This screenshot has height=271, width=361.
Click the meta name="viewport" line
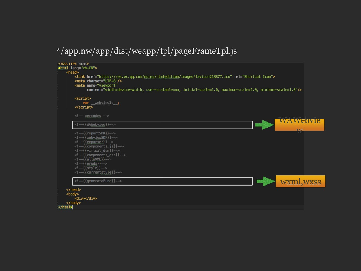click(96, 85)
